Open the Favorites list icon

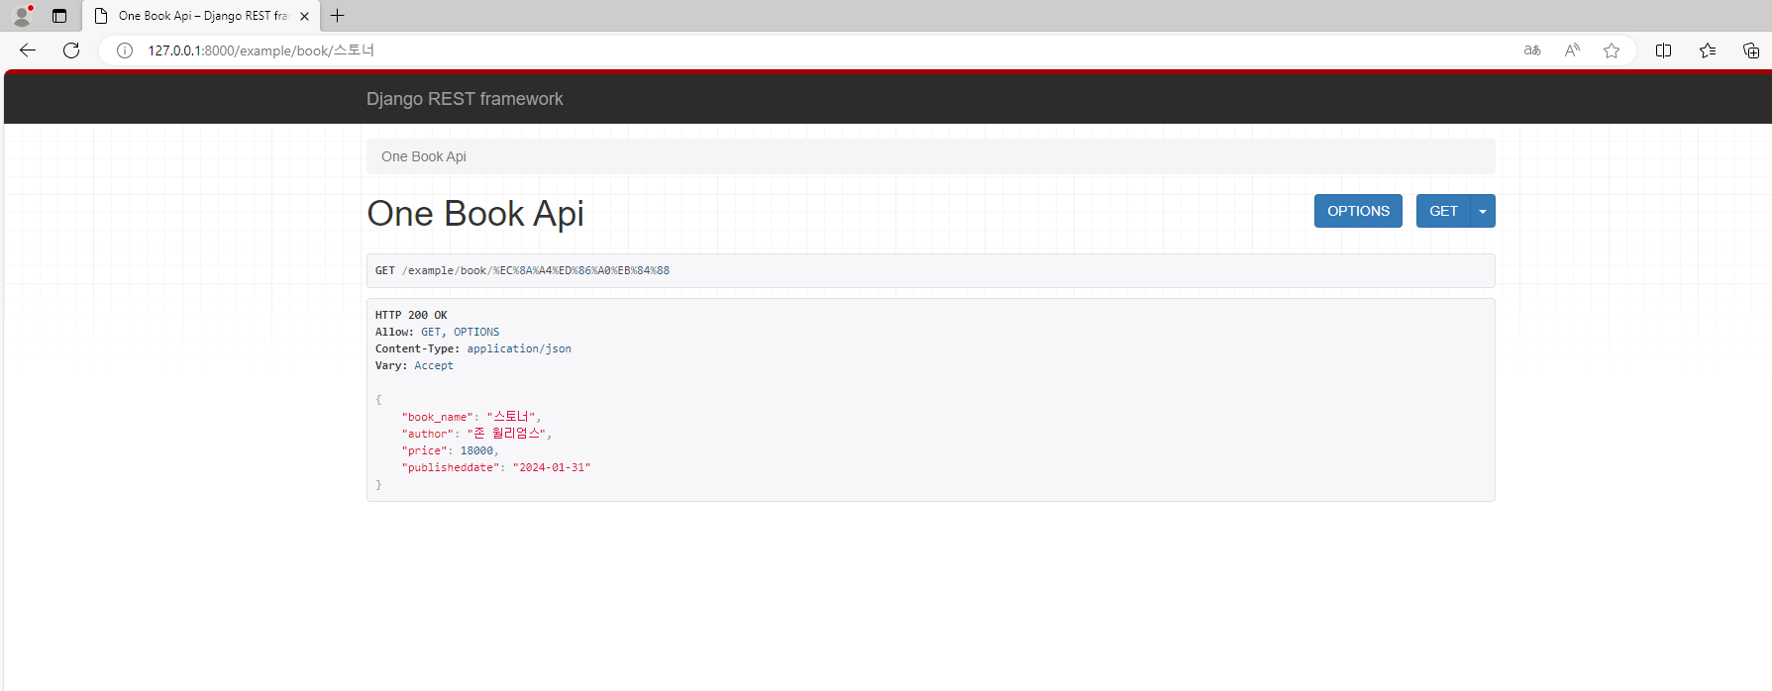tap(1708, 50)
